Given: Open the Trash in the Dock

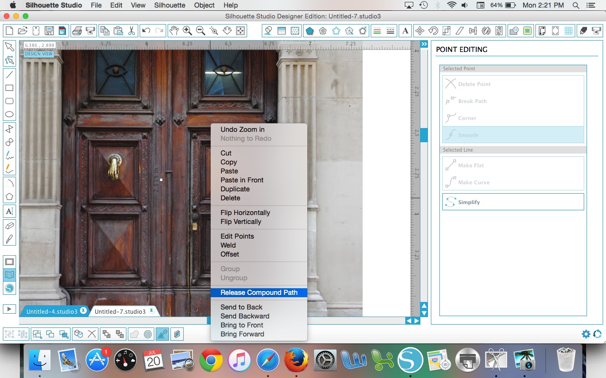Looking at the screenshot, I should coord(566,361).
